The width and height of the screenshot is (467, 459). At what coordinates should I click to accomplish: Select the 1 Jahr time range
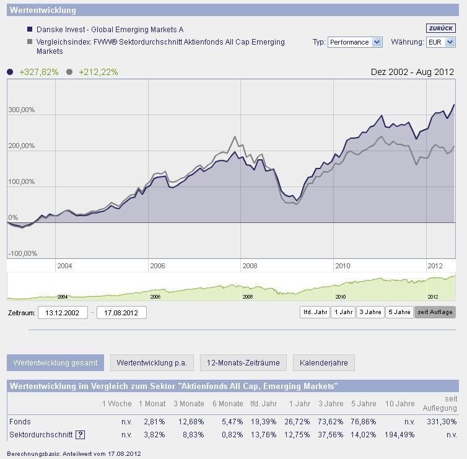(343, 312)
